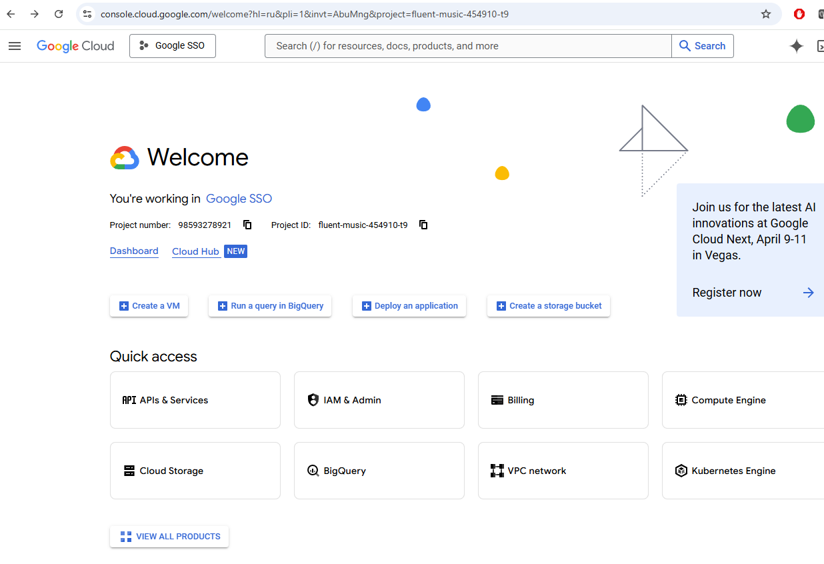Click Register now link
Viewport: 824px width, 564px height.
[x=727, y=293]
